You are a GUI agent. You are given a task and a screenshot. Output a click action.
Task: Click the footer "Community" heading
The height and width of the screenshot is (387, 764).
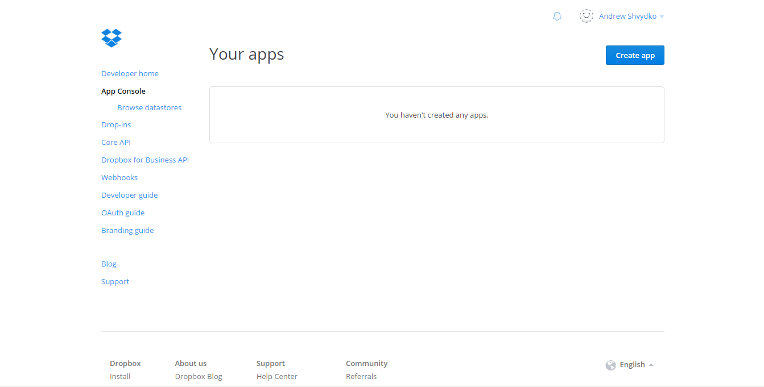pos(366,363)
